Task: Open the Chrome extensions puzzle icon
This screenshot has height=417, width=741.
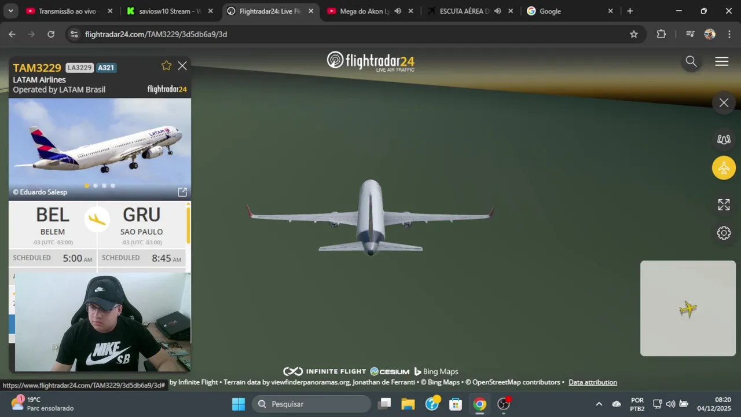Action: click(661, 34)
